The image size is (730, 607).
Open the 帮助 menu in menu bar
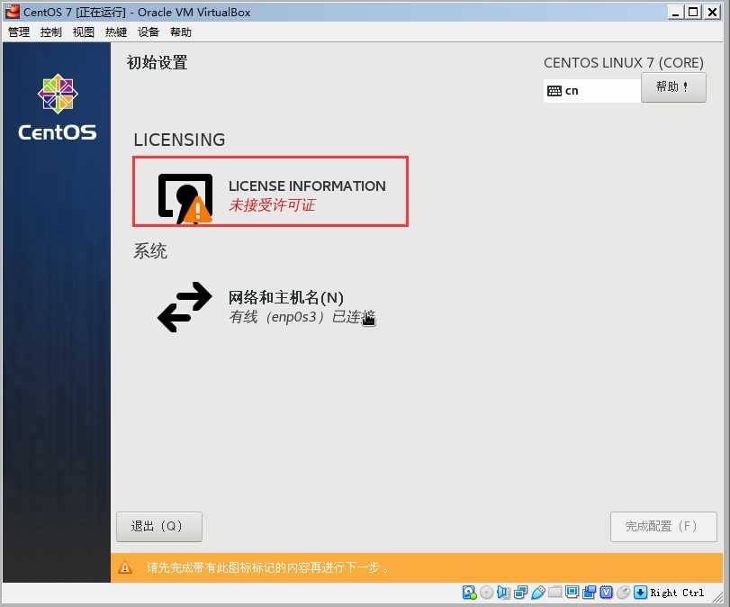tap(181, 32)
